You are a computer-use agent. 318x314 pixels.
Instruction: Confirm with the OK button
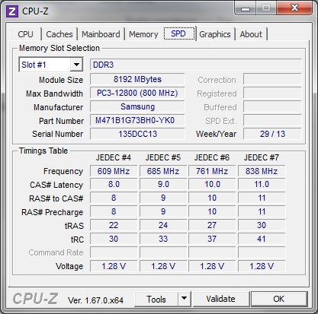(x=279, y=299)
